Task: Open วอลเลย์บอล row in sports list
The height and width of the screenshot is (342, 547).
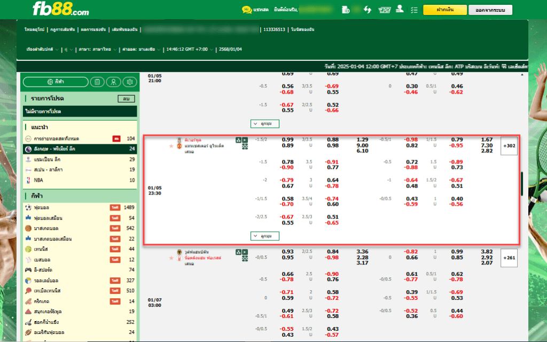Action: tap(80, 280)
